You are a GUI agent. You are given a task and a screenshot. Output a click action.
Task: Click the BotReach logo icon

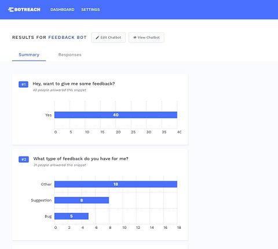[x=11, y=10]
